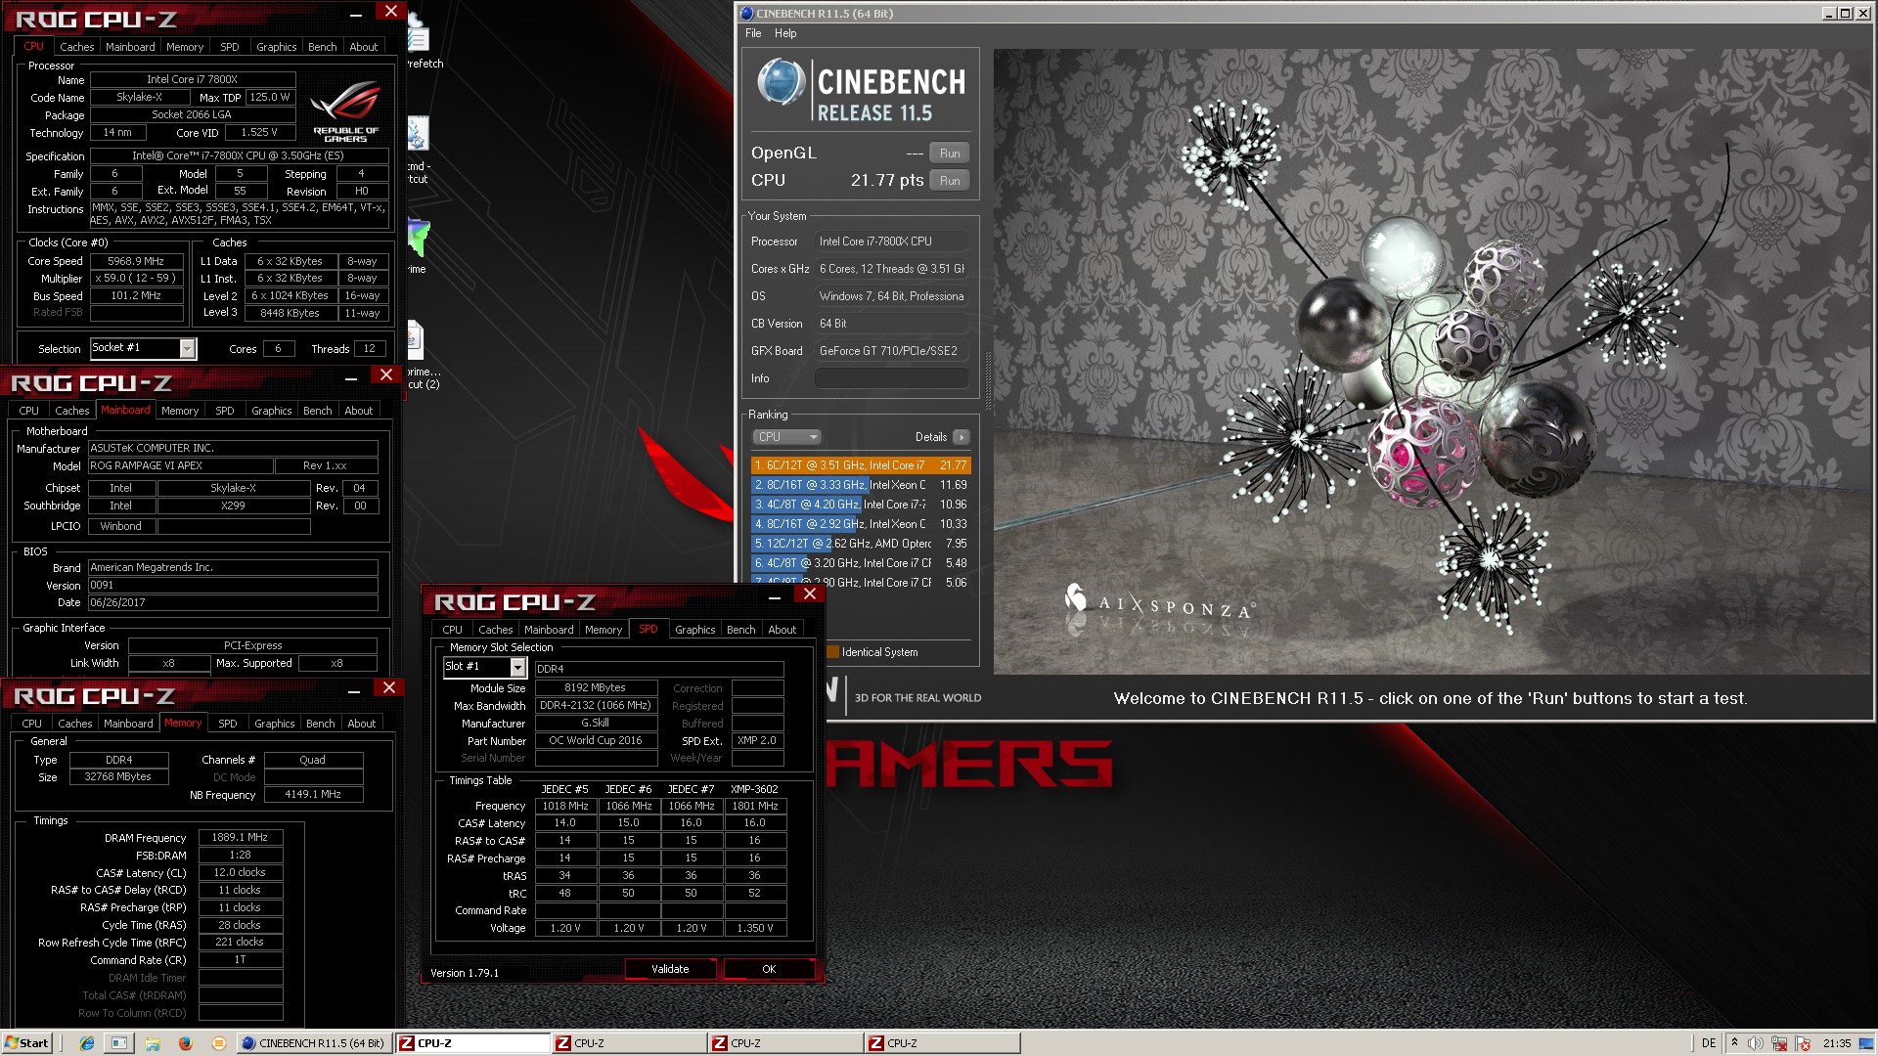Select ranking entry 6 4C/8T @ 3.20 GHz
This screenshot has height=1056, width=1878.
[861, 563]
